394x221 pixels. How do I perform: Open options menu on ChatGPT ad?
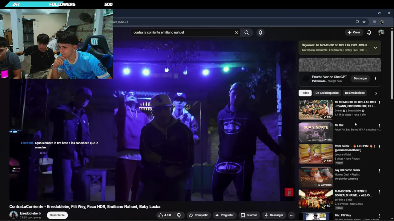(375, 79)
